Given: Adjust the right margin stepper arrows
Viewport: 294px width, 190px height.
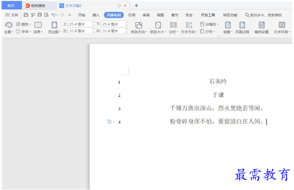Looking at the screenshot, I should 126,31.
